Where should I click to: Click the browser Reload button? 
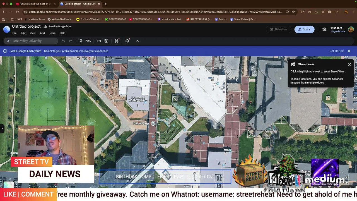(x=17, y=12)
